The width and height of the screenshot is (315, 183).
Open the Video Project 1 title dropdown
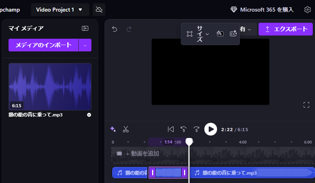click(60, 9)
